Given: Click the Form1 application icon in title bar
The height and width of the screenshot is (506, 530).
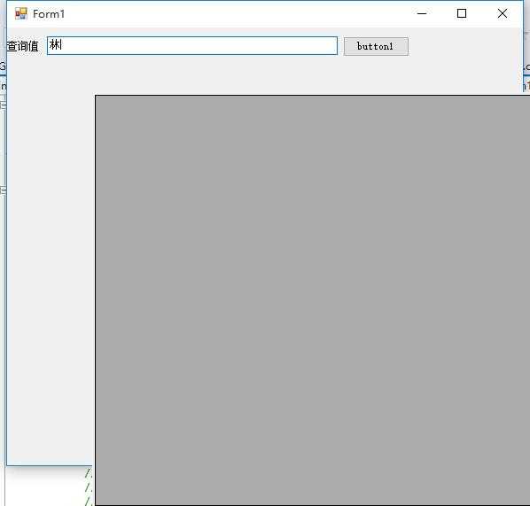Looking at the screenshot, I should 21,13.
